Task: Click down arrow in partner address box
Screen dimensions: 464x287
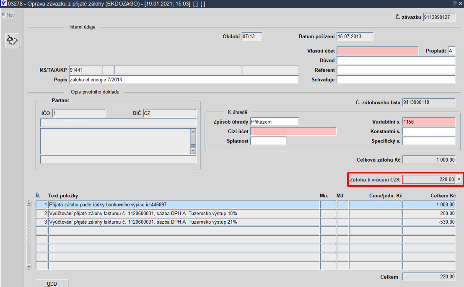Action: [193, 151]
